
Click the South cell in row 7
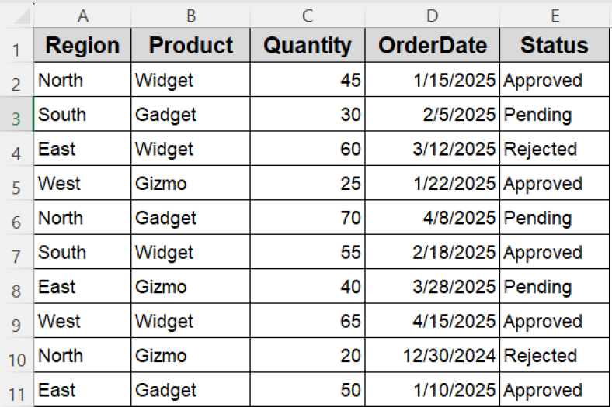[x=82, y=253]
